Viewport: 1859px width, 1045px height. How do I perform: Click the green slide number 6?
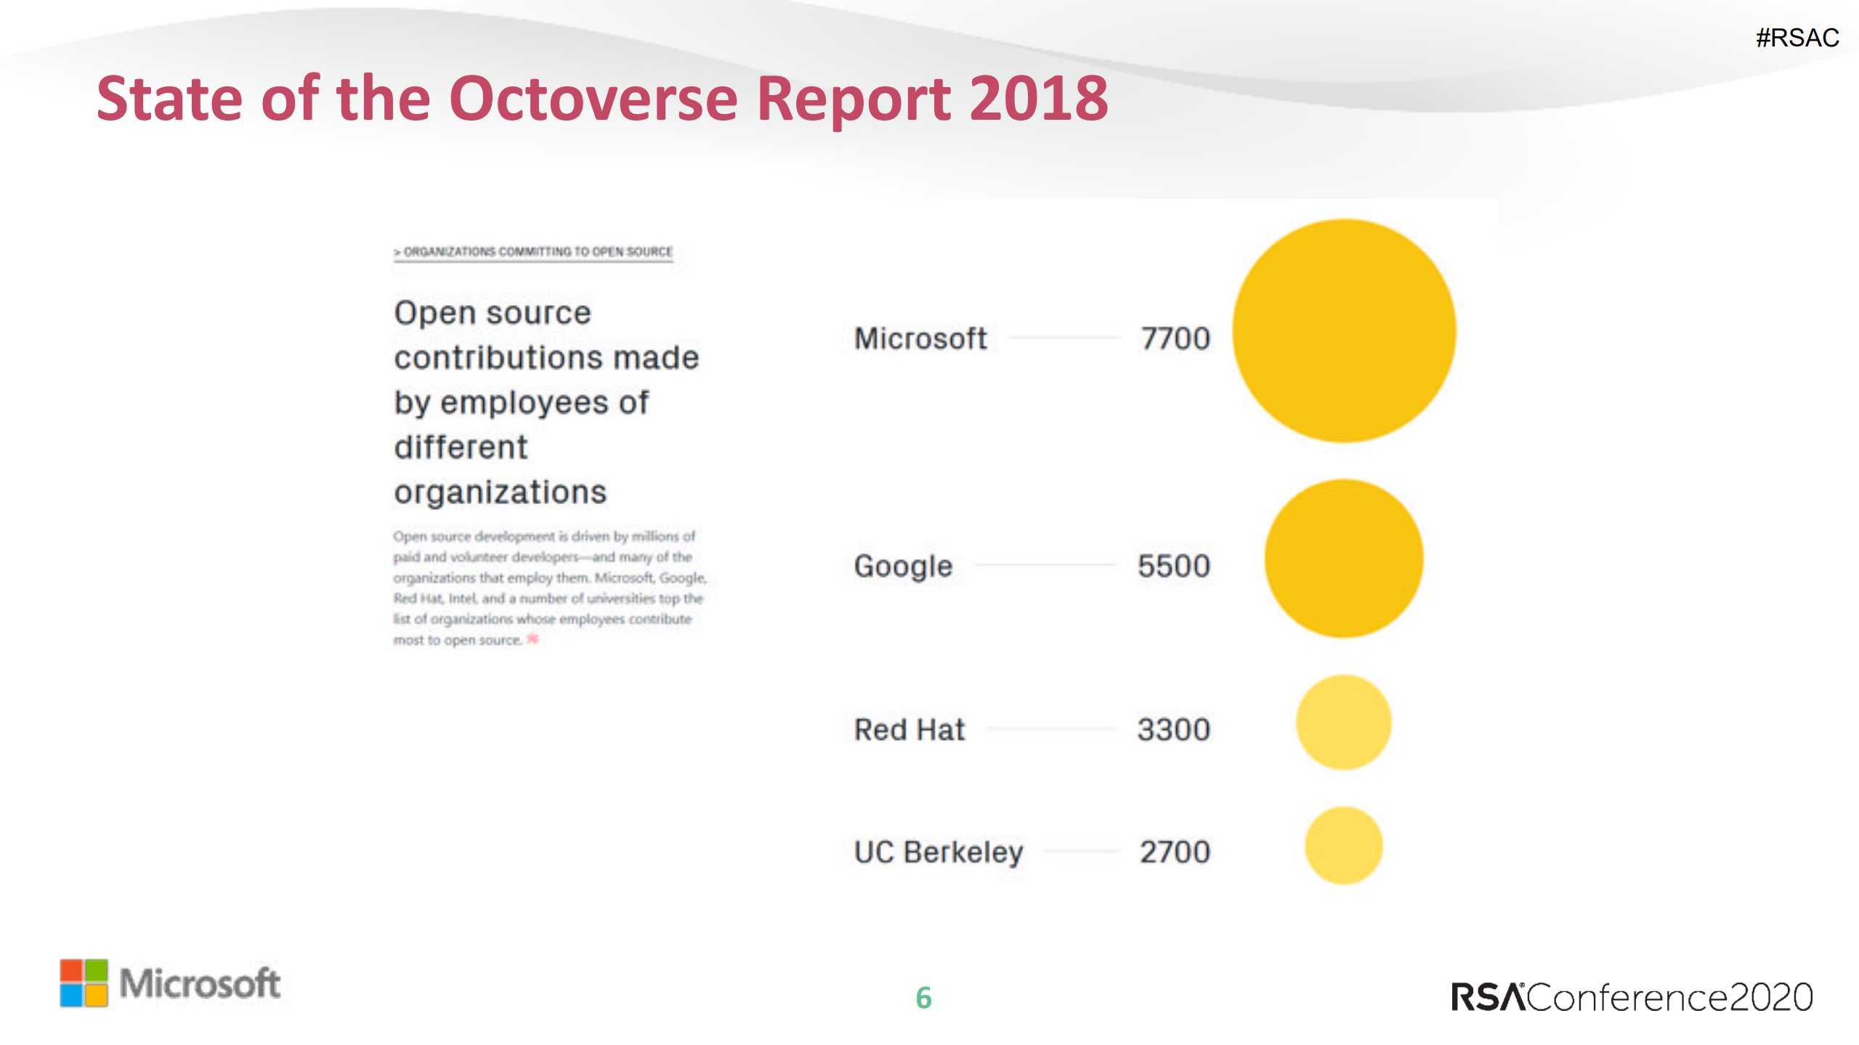pos(923,998)
